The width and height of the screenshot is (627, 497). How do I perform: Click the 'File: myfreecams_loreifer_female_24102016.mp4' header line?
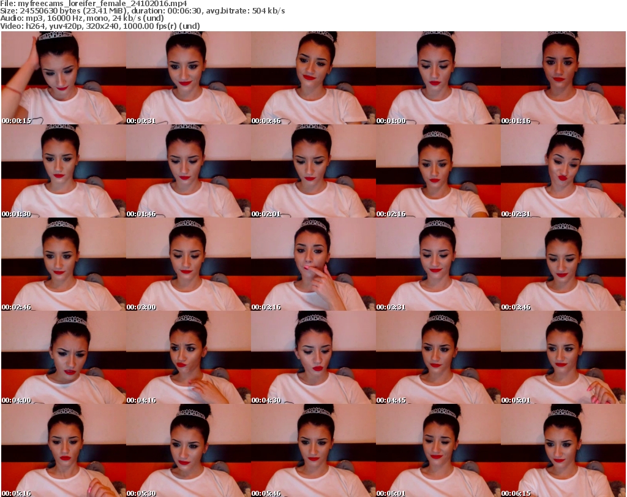pyautogui.click(x=94, y=4)
